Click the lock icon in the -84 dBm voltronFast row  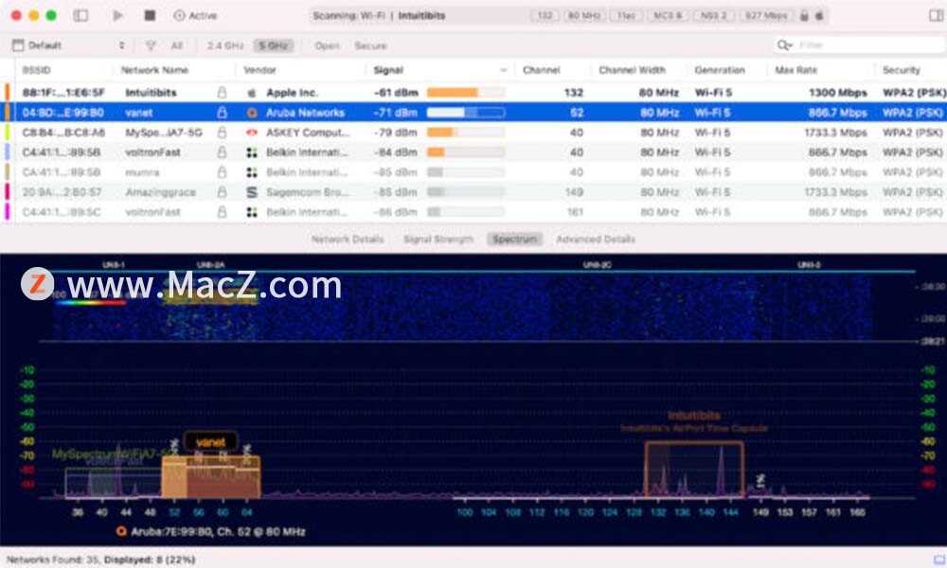223,152
